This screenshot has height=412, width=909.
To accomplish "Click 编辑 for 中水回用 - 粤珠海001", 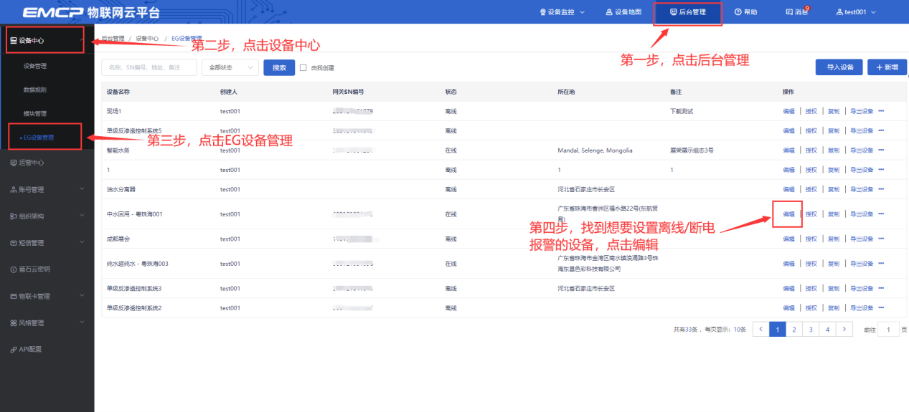I will [x=788, y=214].
